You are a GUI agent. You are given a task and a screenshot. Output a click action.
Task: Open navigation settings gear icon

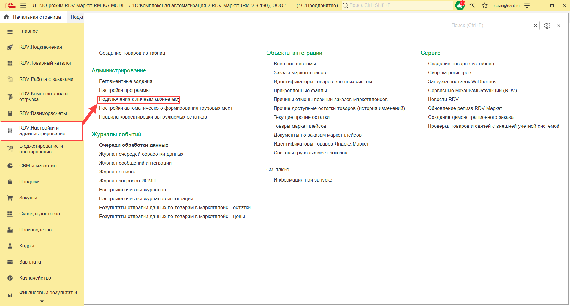pyautogui.click(x=547, y=26)
